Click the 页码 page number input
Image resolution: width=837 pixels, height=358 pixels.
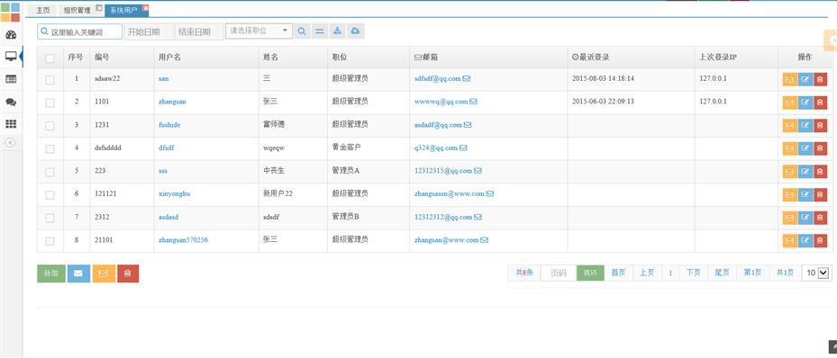click(559, 273)
